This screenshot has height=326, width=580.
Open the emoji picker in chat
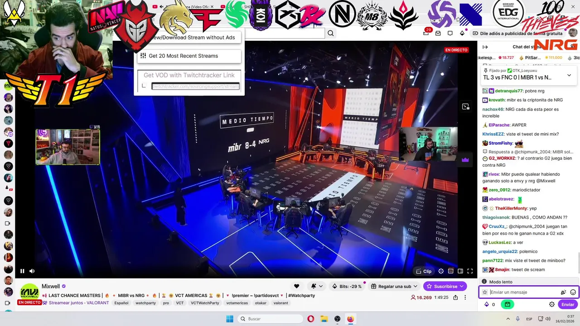click(x=573, y=292)
